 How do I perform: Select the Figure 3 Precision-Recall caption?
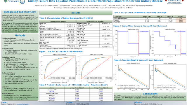pos(138,60)
